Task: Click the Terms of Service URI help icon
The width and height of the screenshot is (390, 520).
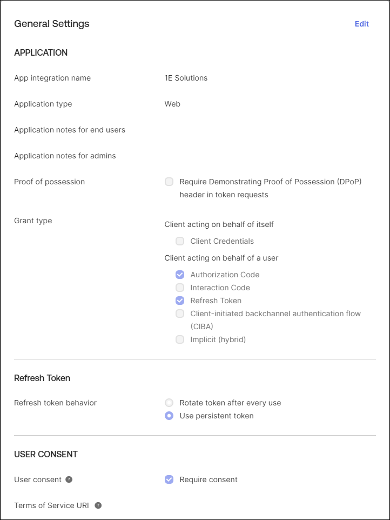Action: pos(98,505)
